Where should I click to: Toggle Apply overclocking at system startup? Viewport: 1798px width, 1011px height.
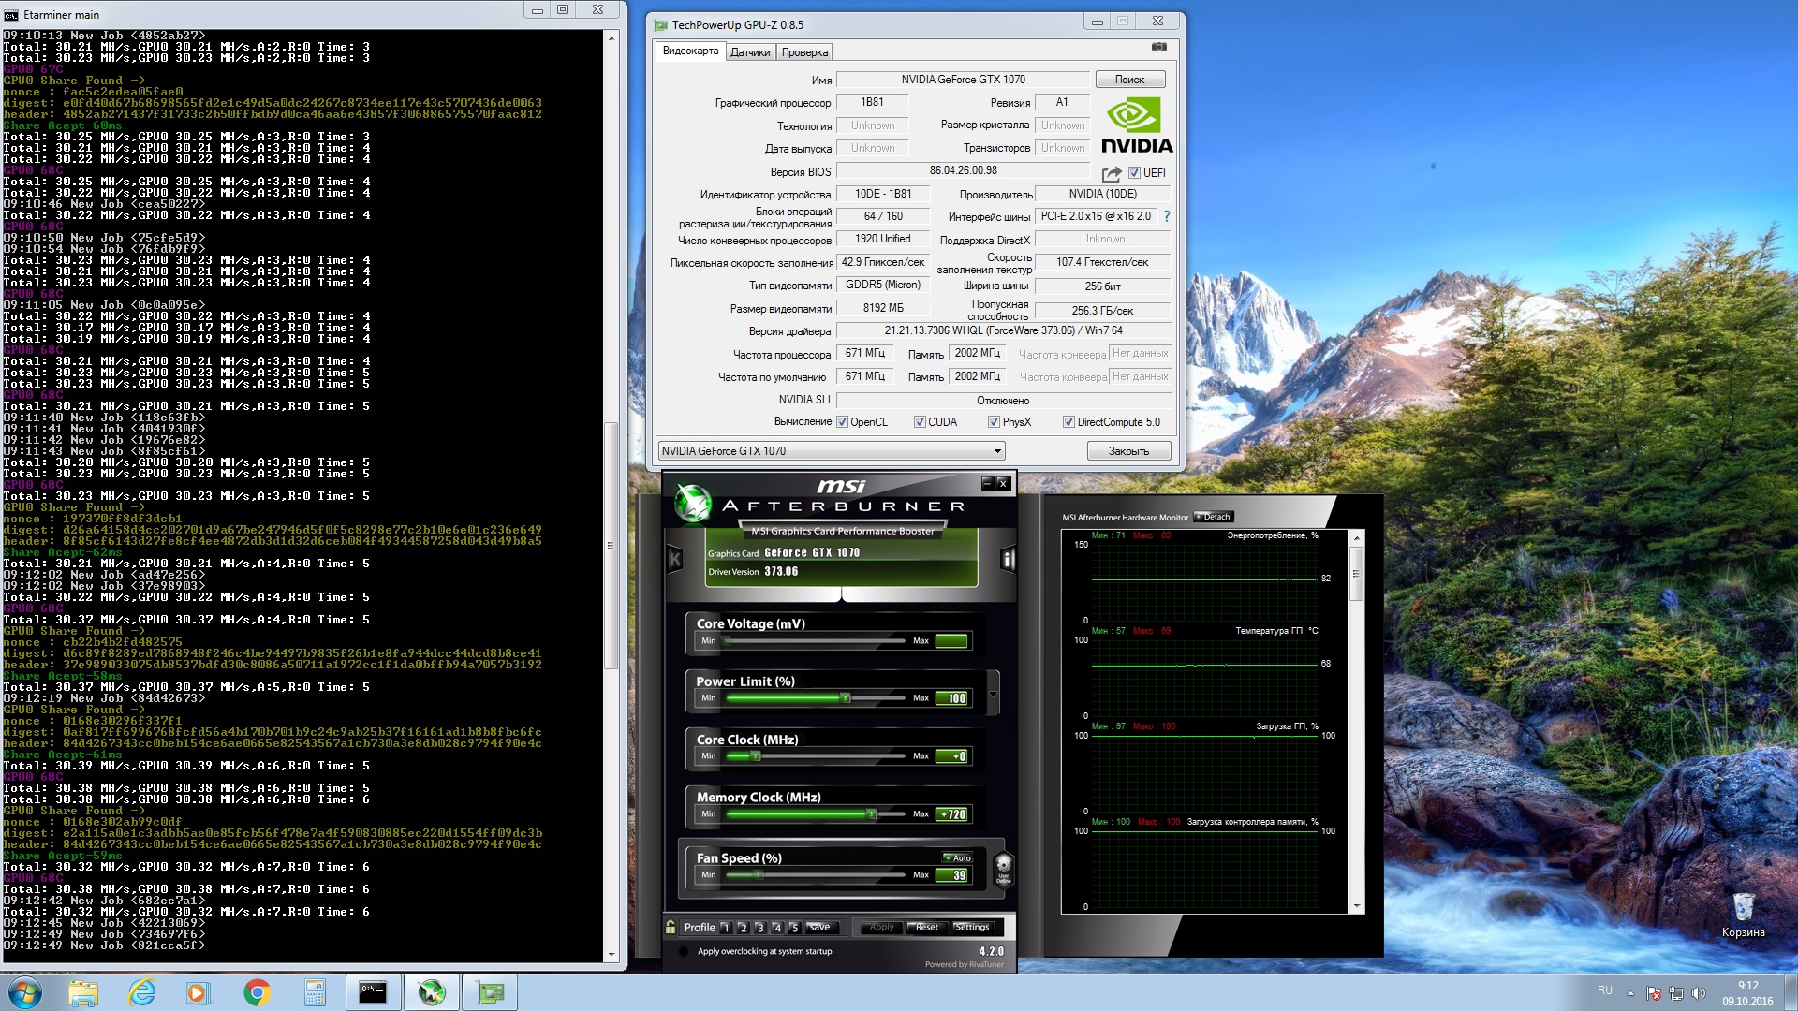(x=684, y=951)
